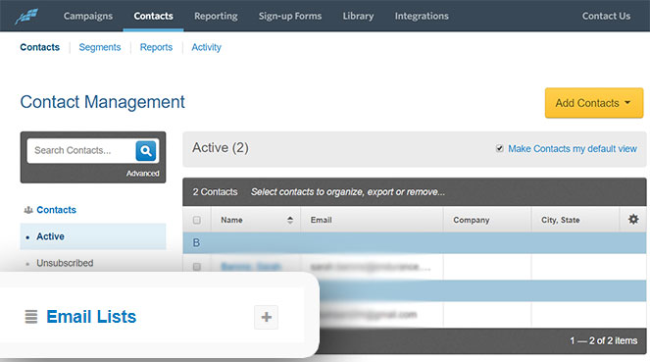Screen dimensions: 650x362
Task: Open the blurred contact name under B
Action: pyautogui.click(x=251, y=267)
